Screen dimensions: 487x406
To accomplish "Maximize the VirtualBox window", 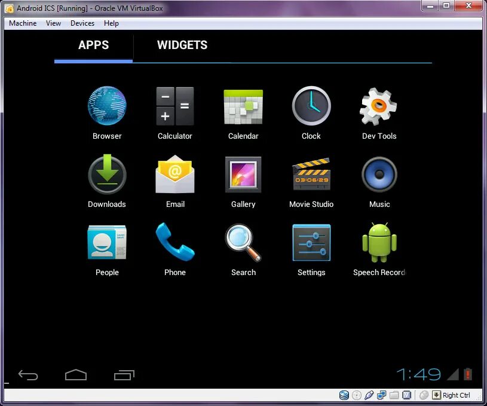I will 446,5.
